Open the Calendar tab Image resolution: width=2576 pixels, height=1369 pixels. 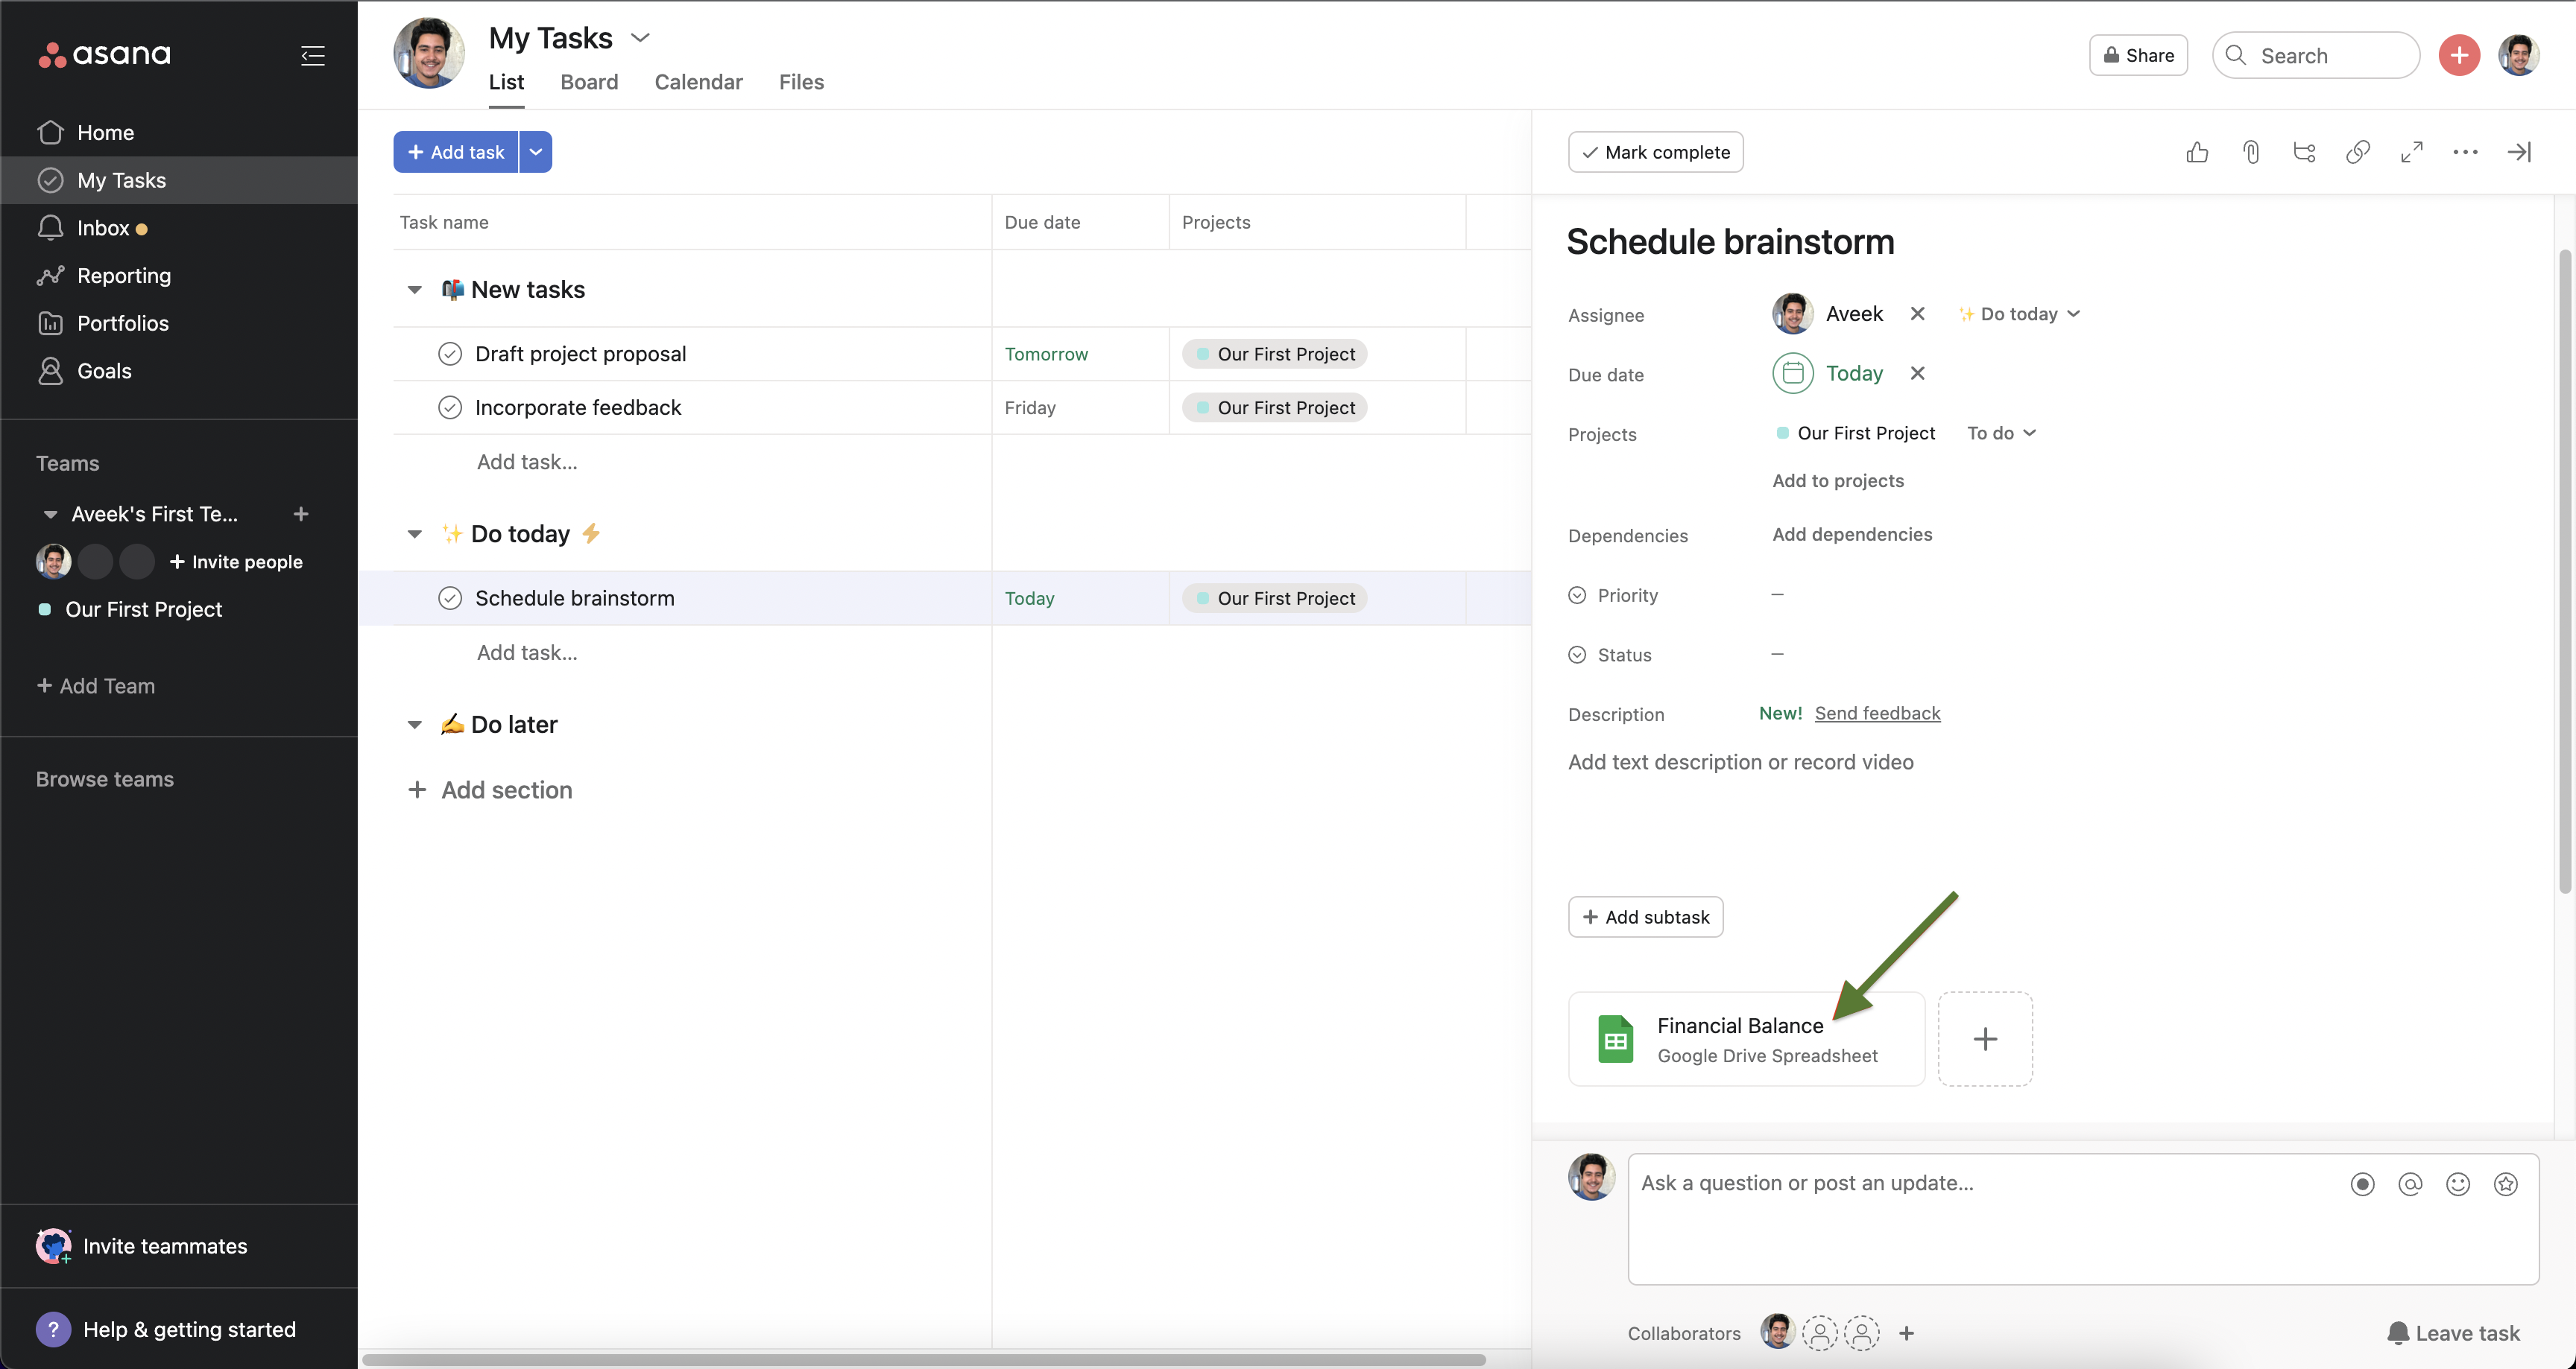698,82
